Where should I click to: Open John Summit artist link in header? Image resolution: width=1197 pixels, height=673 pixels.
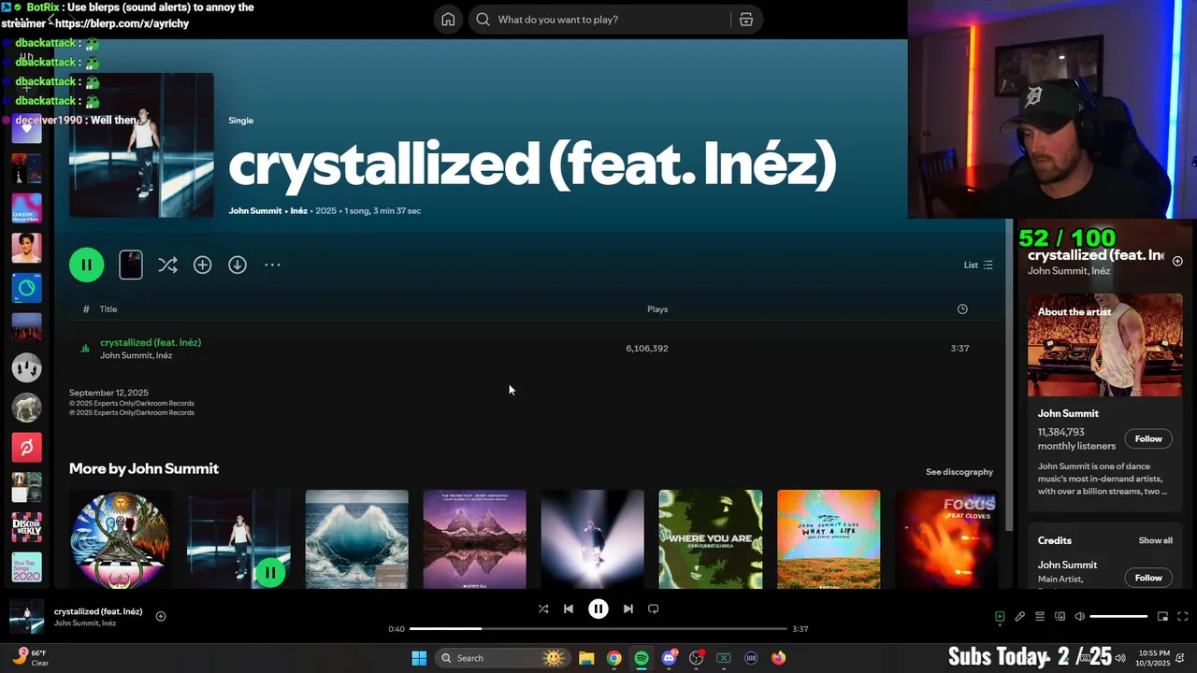click(x=255, y=211)
